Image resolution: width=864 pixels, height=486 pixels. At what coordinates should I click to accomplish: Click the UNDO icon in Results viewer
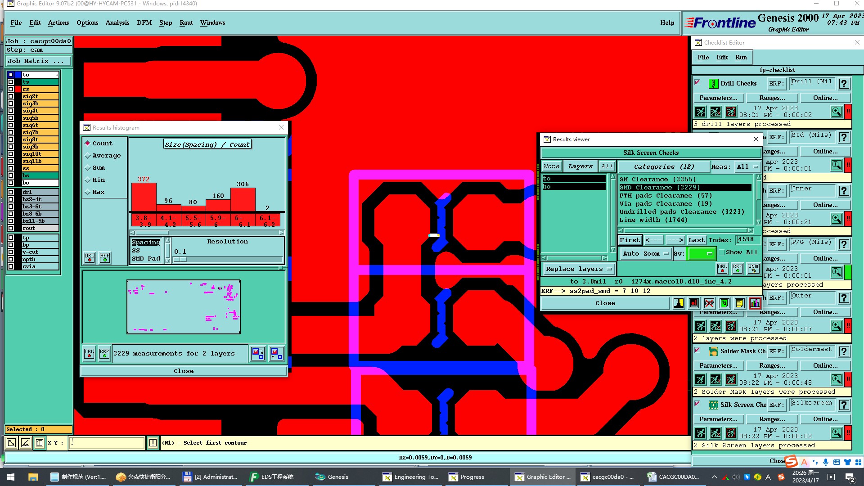click(x=753, y=269)
